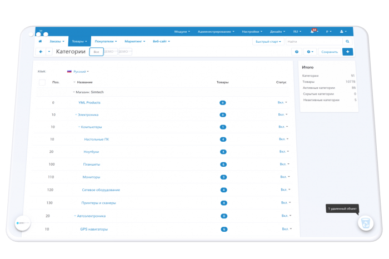Screen dimensions: 389x259
Task: Open the user account icon menu
Action: click(343, 32)
